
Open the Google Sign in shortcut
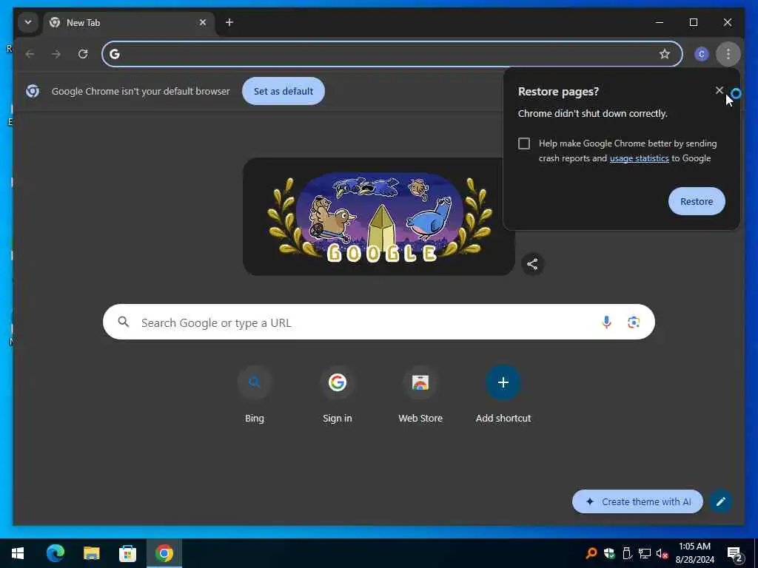click(338, 395)
